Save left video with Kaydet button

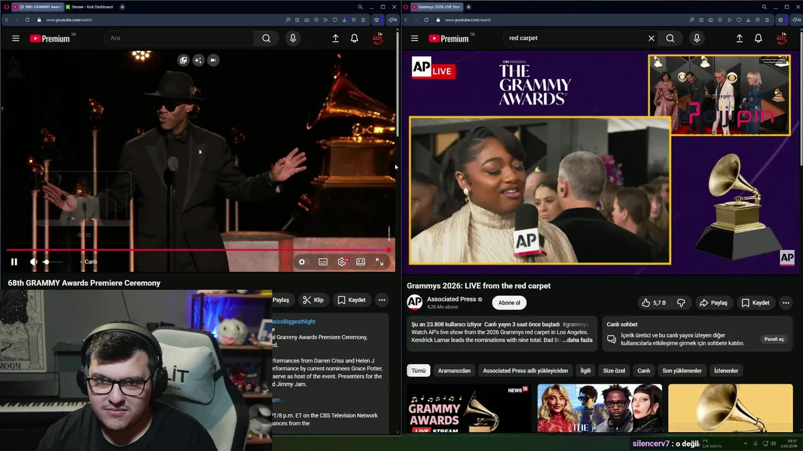pos(351,300)
